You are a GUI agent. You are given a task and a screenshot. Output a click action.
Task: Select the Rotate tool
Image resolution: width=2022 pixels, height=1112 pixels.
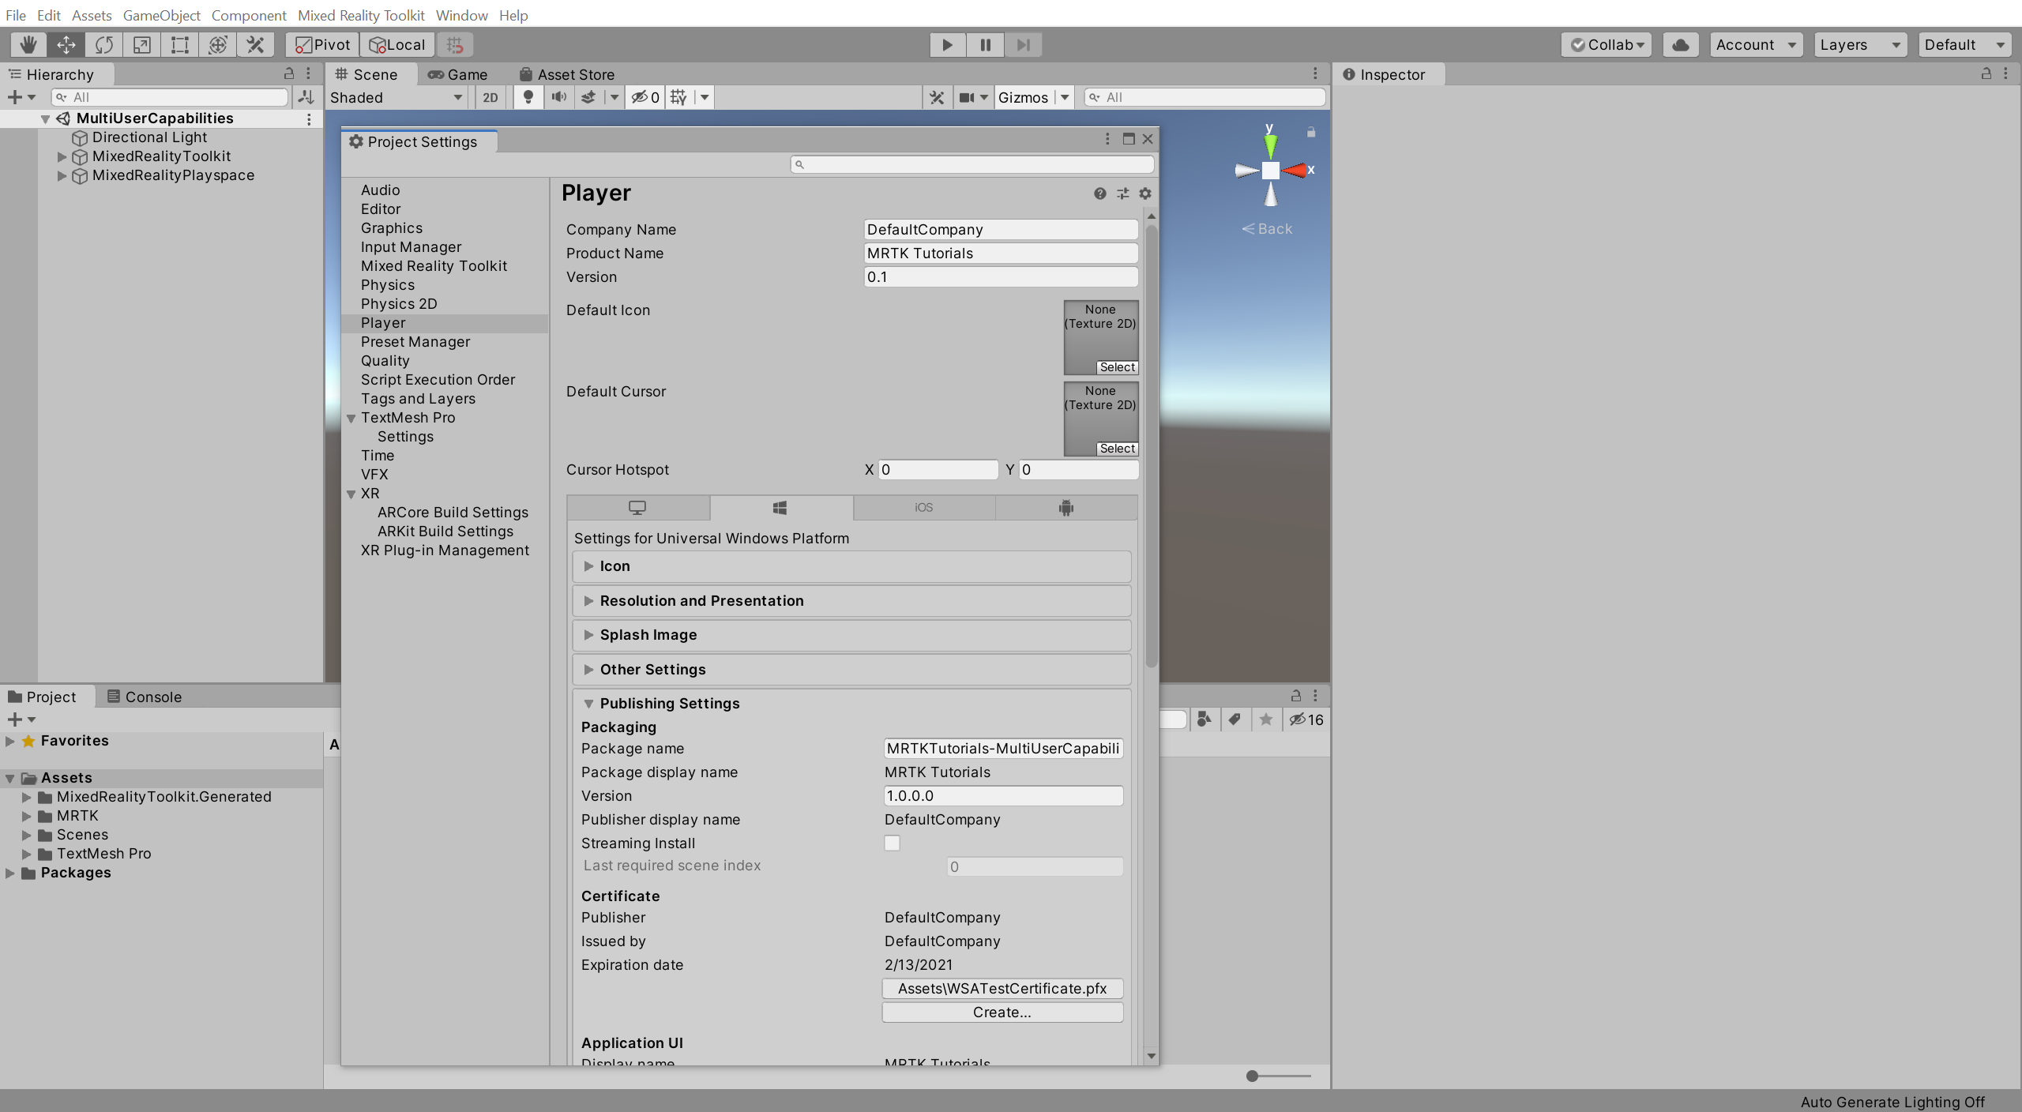pos(104,45)
